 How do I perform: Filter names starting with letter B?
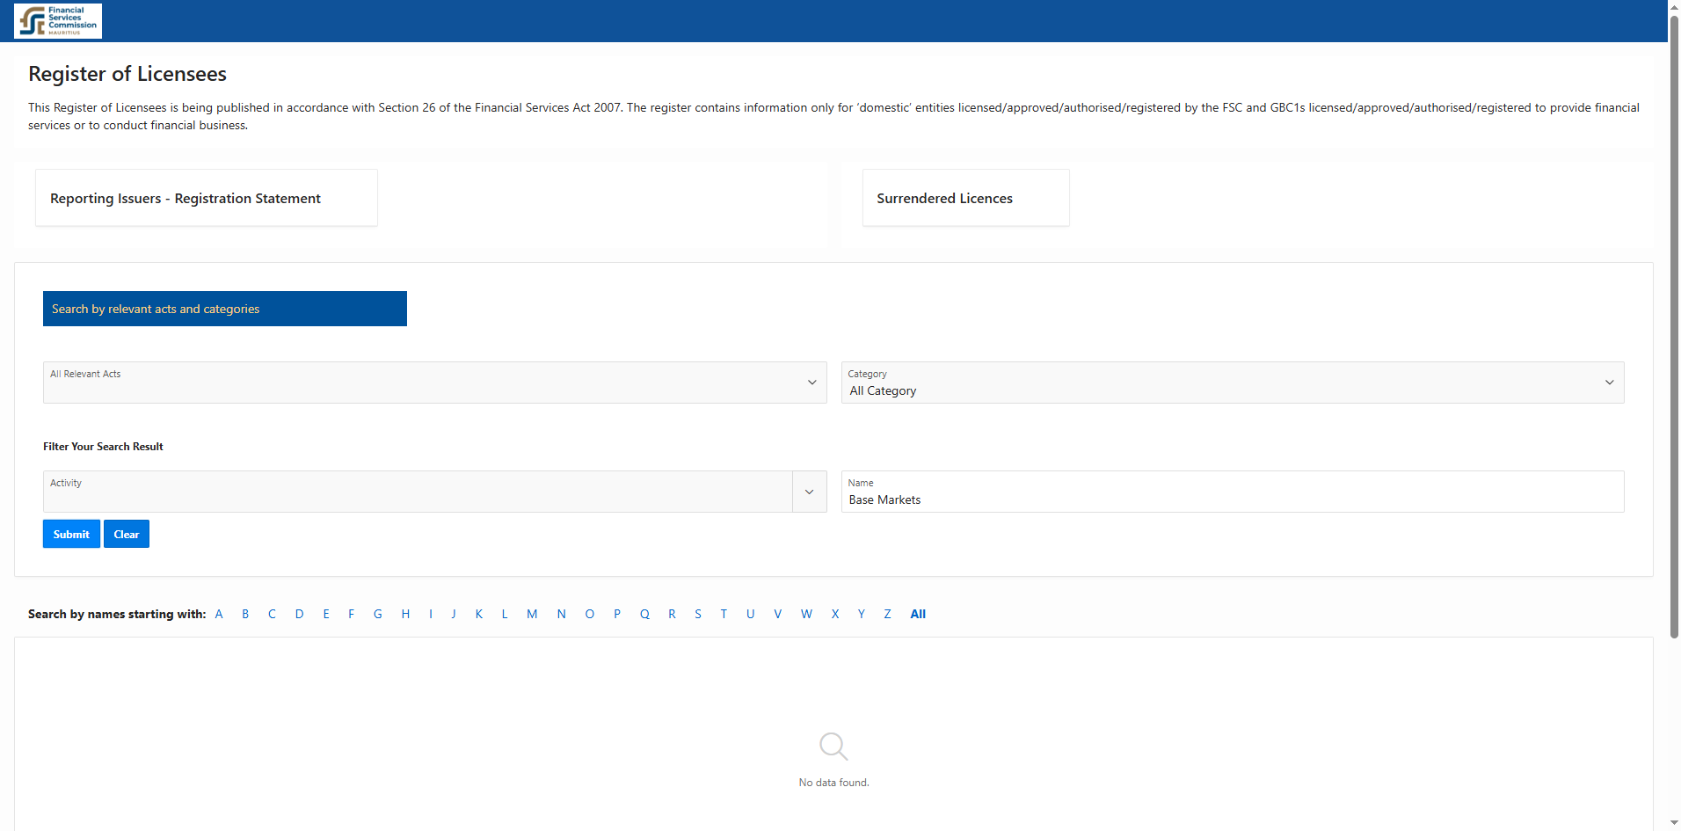click(245, 614)
